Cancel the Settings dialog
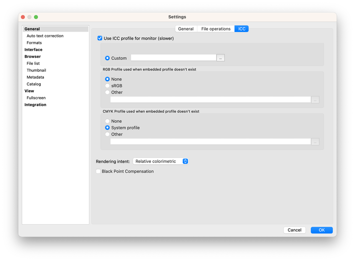 (294, 230)
